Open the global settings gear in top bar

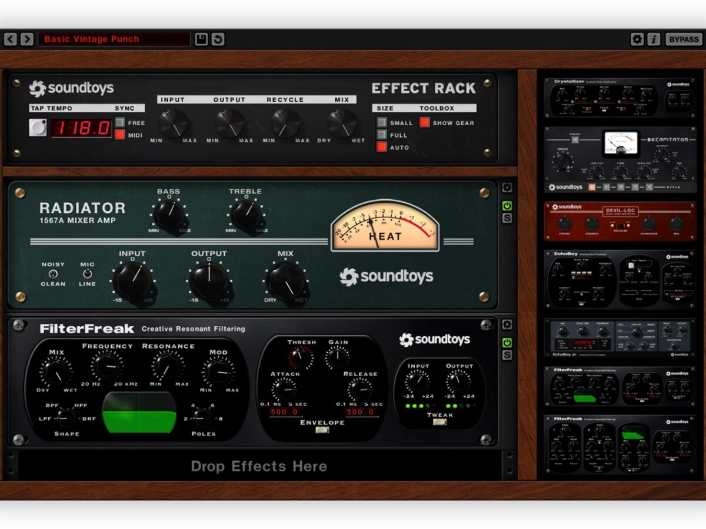637,39
